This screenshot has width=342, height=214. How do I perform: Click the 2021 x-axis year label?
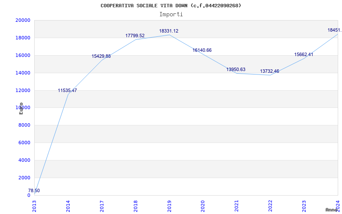pyautogui.click(x=237, y=206)
